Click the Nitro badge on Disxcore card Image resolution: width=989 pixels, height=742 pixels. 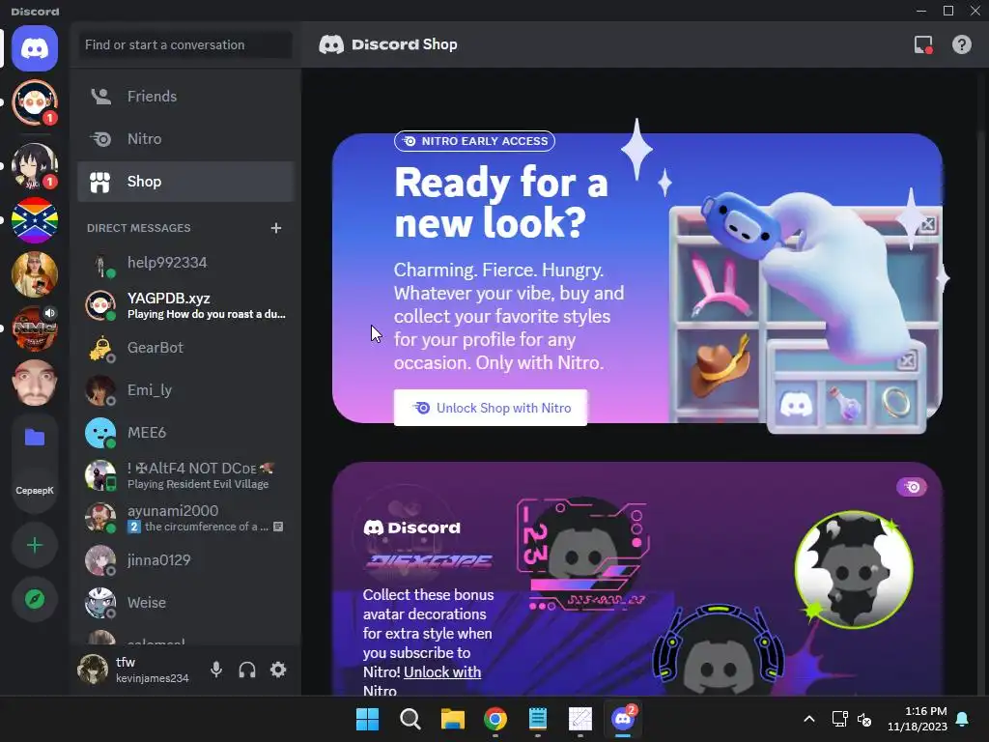912,487
